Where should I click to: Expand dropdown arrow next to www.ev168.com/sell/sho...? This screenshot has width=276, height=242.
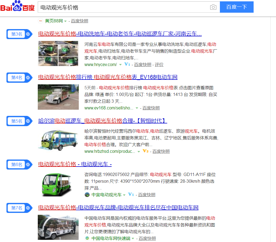[x=137, y=108]
